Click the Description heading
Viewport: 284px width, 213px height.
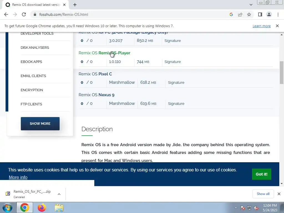97,129
